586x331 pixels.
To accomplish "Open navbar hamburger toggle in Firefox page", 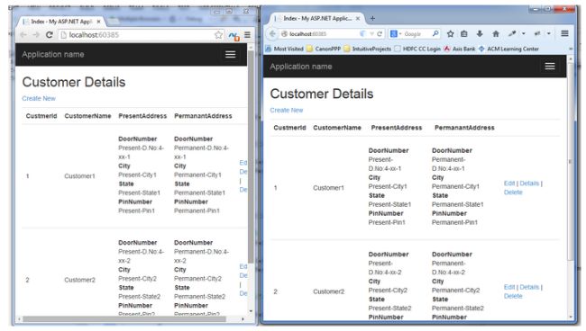I will tap(550, 67).
